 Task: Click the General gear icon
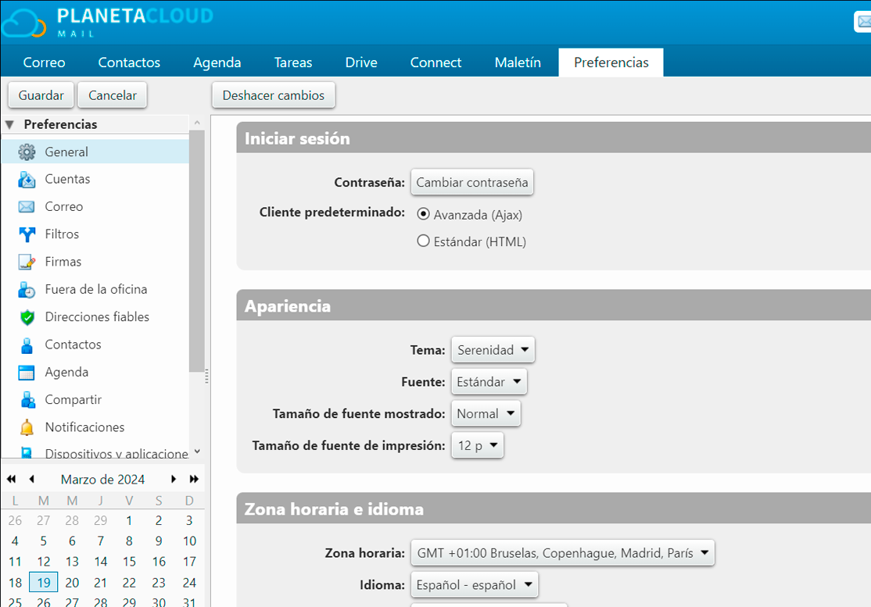pyautogui.click(x=27, y=152)
